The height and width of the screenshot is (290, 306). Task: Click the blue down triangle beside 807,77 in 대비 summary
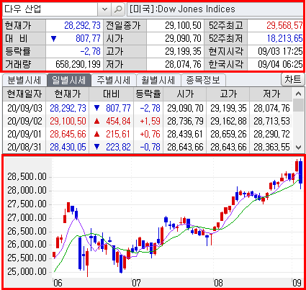tap(53, 39)
